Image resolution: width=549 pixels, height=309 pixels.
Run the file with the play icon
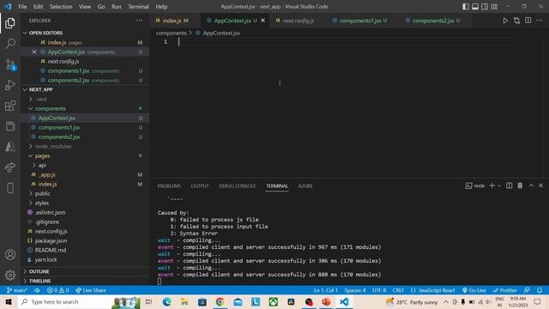click(x=505, y=21)
